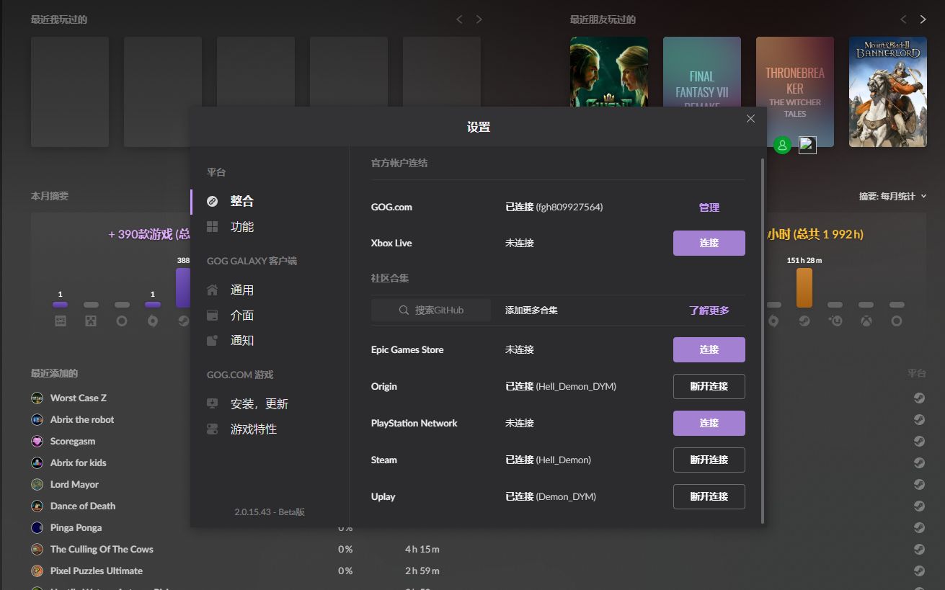
Task: Open the 通知 notifications icon
Action: click(212, 341)
